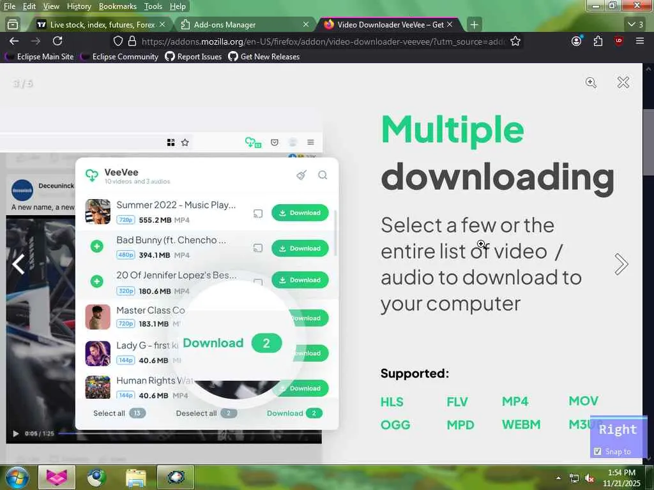654x490 pixels.
Task: Click the Master Class video thumbnail
Action: (98, 316)
